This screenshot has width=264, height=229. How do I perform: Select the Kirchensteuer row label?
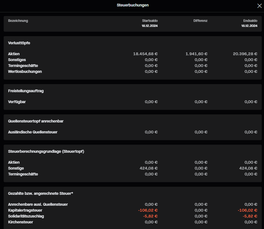[20, 222]
